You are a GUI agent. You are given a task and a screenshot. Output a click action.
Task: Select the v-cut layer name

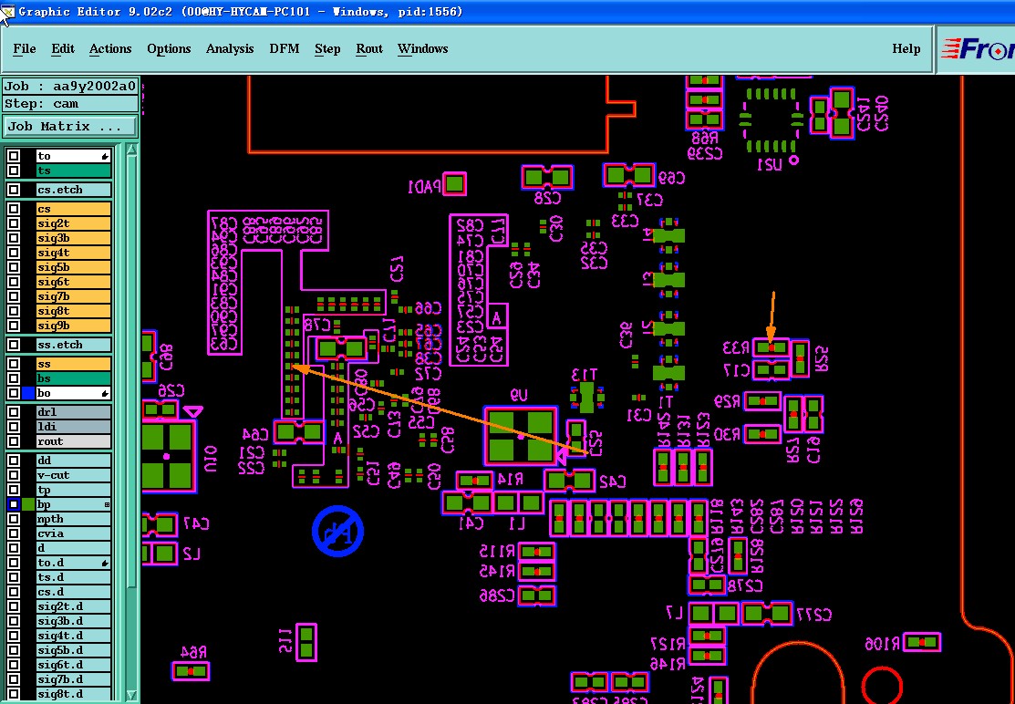pyautogui.click(x=74, y=476)
